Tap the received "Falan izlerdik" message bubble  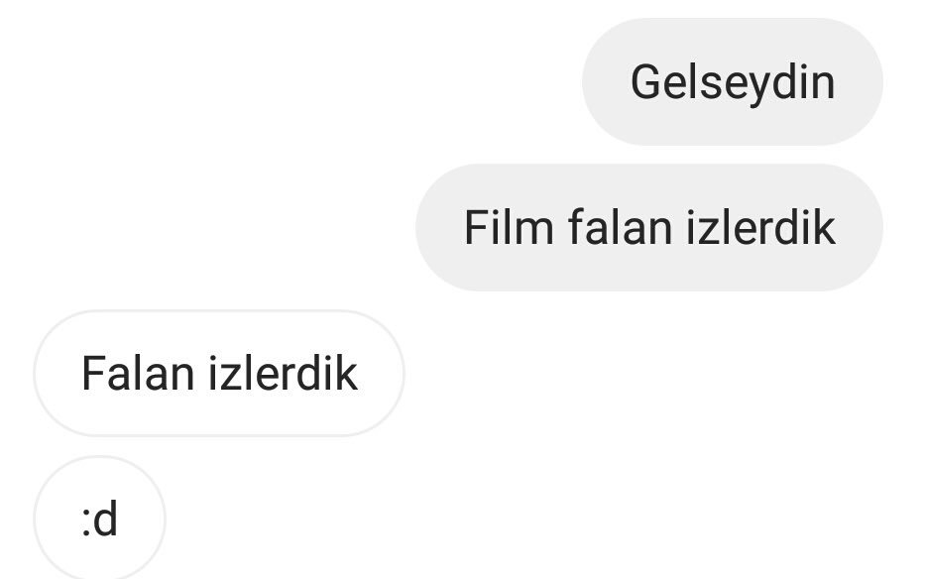coord(219,373)
